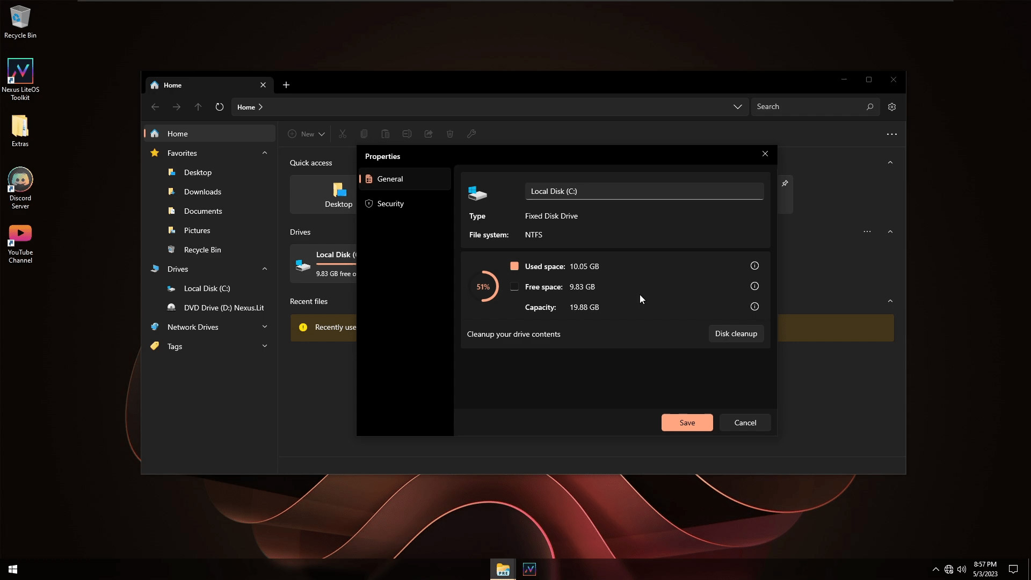Open the three-dots more options menu
1031x580 pixels.
892,134
